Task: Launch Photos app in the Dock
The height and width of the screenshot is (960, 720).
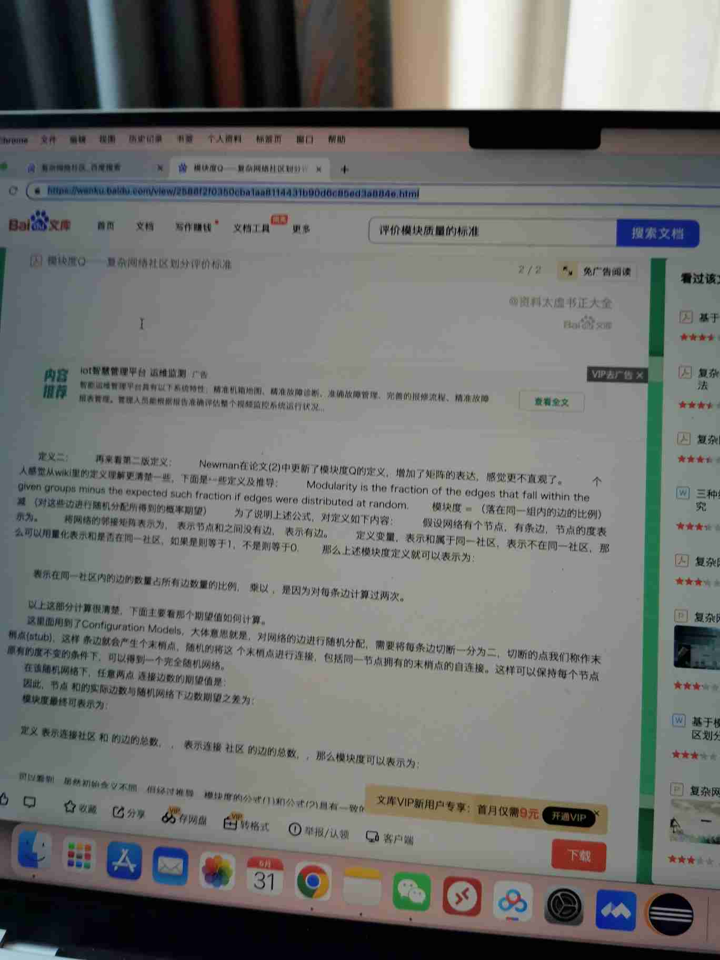Action: (217, 871)
